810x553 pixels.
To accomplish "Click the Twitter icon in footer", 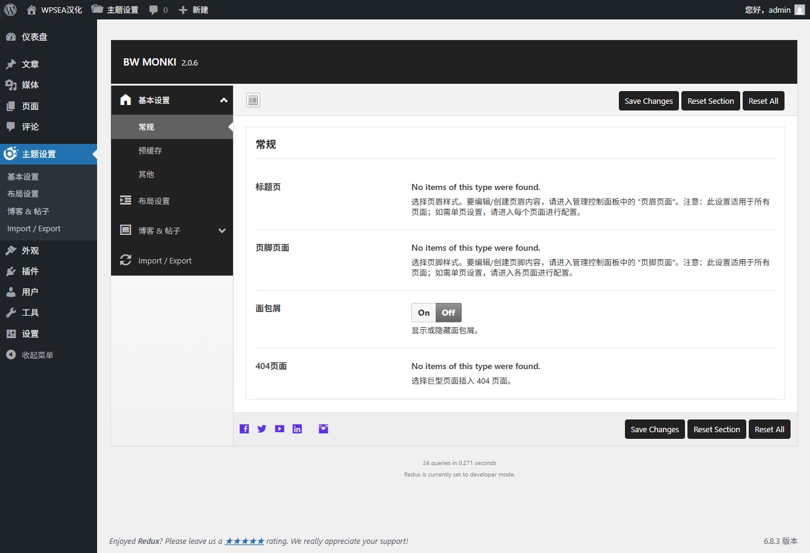I will click(x=262, y=429).
